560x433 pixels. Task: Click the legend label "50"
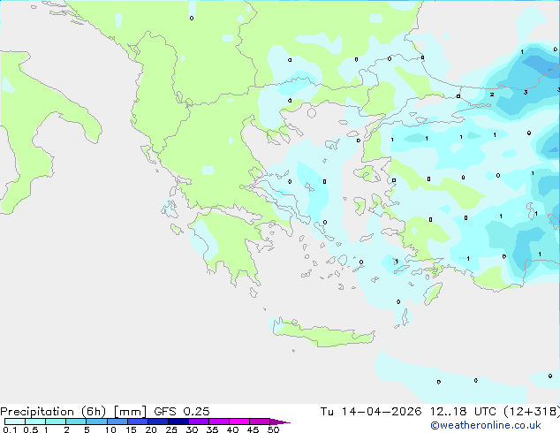[274, 429]
